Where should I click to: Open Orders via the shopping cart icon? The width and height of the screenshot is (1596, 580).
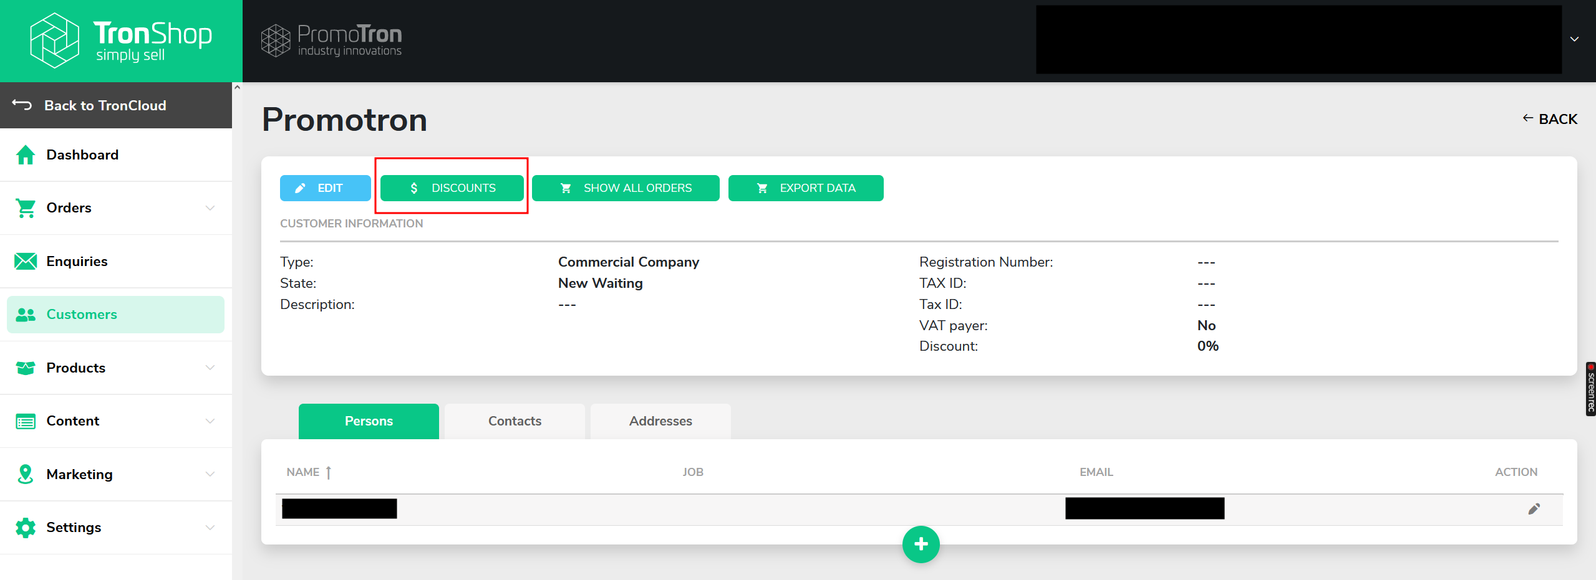click(x=25, y=207)
